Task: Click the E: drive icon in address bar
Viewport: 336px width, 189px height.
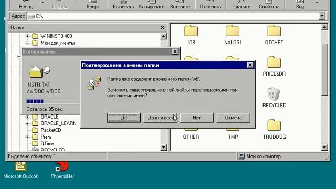Action: [31, 16]
